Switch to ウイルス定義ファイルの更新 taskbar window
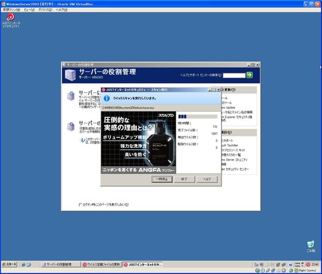 click(x=102, y=265)
